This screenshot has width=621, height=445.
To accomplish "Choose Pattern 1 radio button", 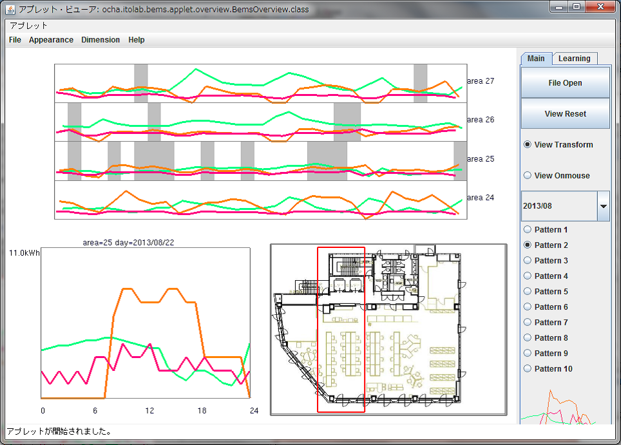I will (x=528, y=230).
